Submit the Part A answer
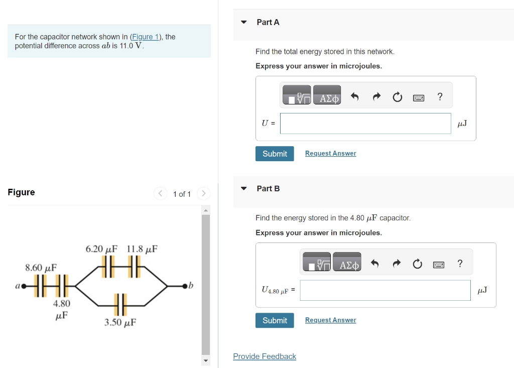Image resolution: width=514 pixels, height=368 pixels. point(275,153)
